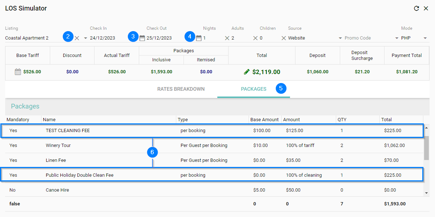Screen dimensions: 435x217
Task: Clear the Adults value
Action: click(255, 38)
